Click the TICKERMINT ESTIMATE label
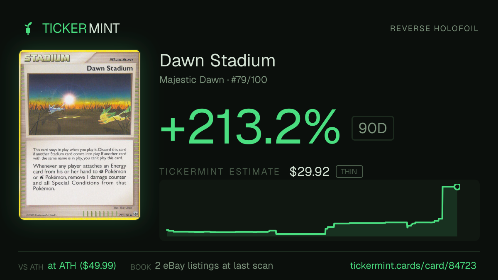 [x=220, y=172]
